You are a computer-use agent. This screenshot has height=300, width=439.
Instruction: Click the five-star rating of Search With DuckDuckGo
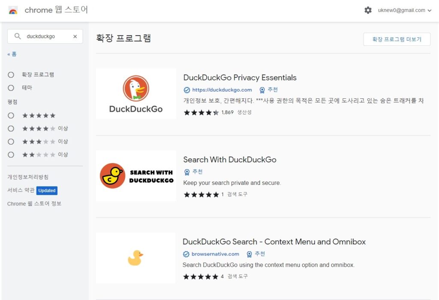(201, 195)
